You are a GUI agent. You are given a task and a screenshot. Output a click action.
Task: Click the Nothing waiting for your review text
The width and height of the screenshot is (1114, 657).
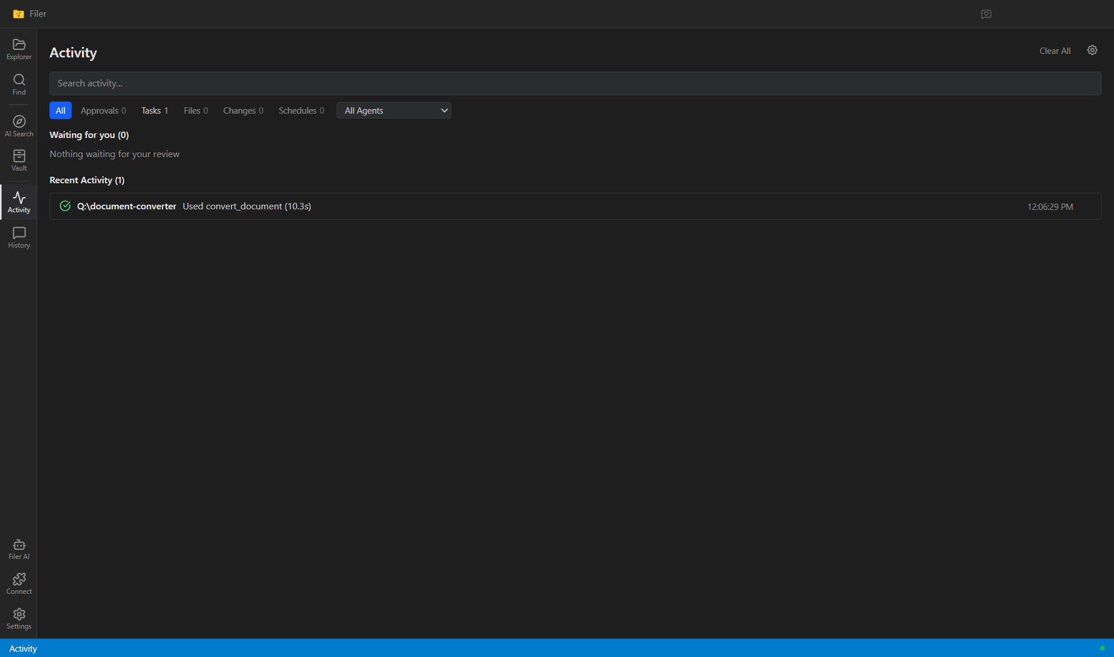tap(115, 154)
